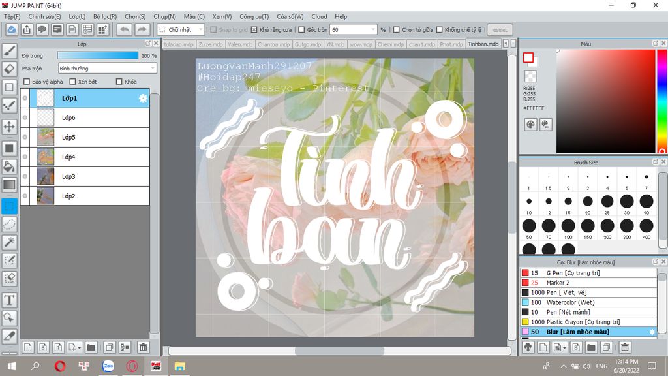Select the Gradient tool
The height and width of the screenshot is (376, 668).
pyautogui.click(x=9, y=185)
